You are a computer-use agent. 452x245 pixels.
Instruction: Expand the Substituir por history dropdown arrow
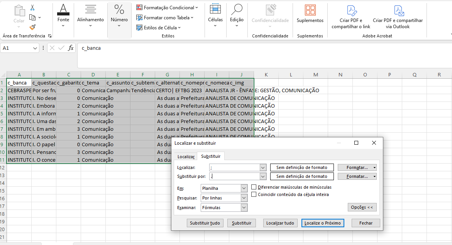click(263, 176)
